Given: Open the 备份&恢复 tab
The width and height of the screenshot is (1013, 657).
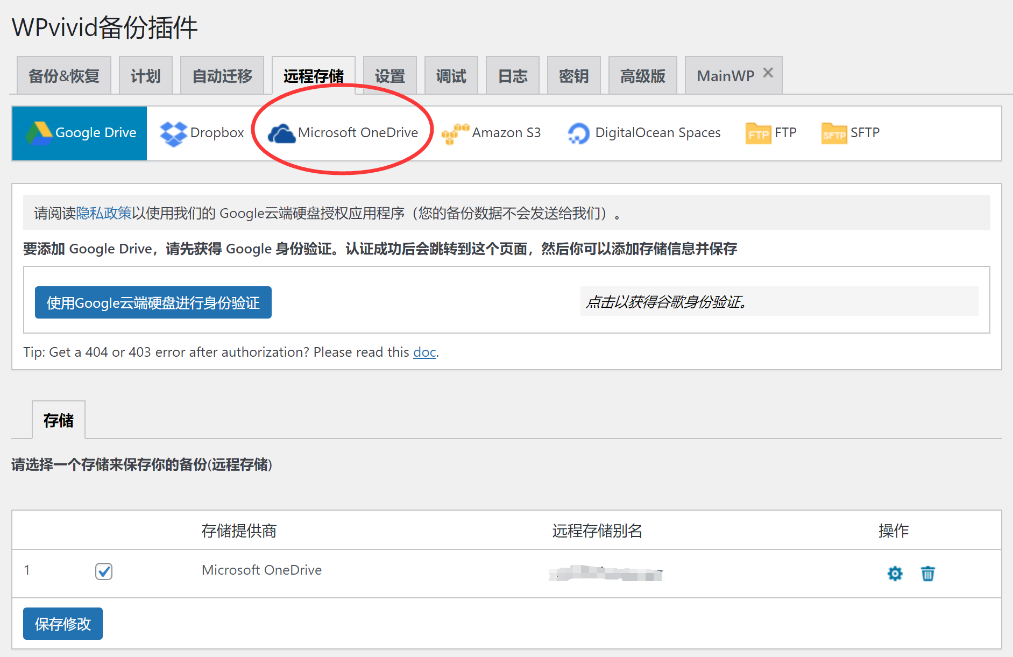Looking at the screenshot, I should [x=64, y=75].
